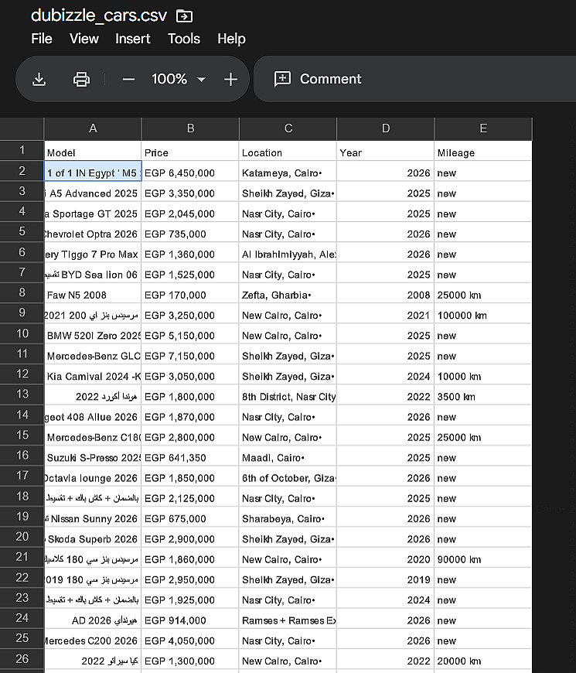Viewport: 576px width, 673px height.
Task: Open the Insert menu
Action: [133, 39]
